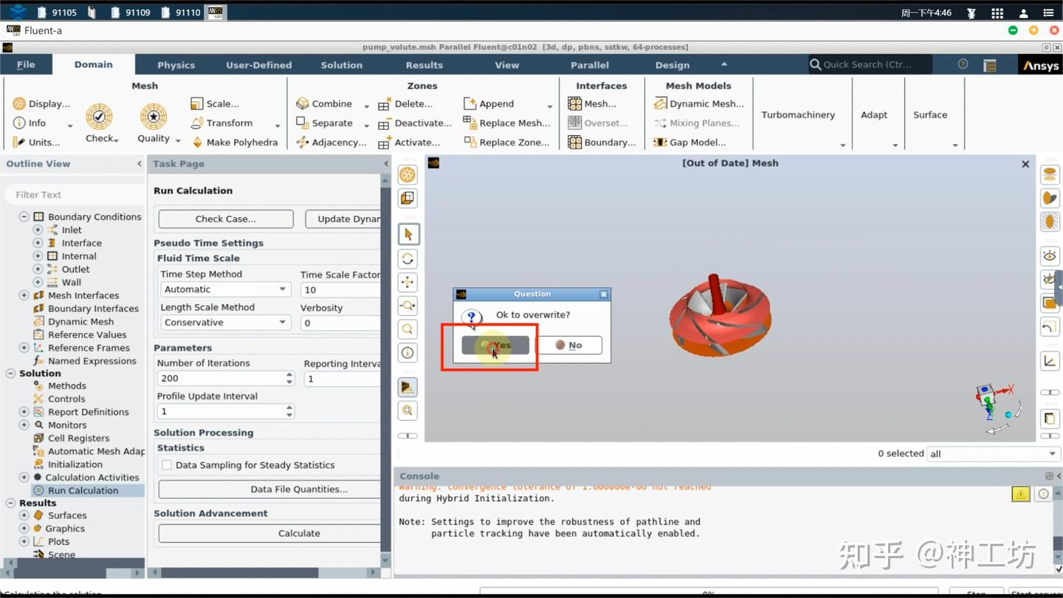Click the Check Case button

[226, 219]
